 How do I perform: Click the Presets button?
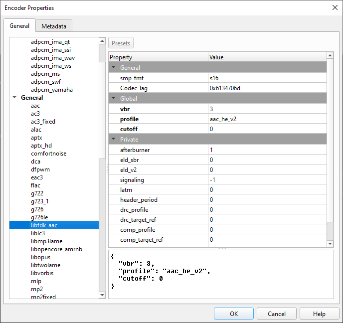point(121,43)
